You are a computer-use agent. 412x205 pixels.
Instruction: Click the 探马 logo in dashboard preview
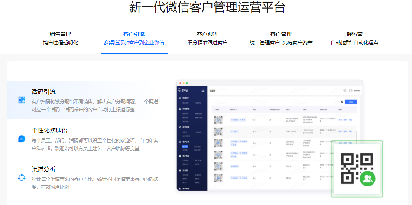183,90
